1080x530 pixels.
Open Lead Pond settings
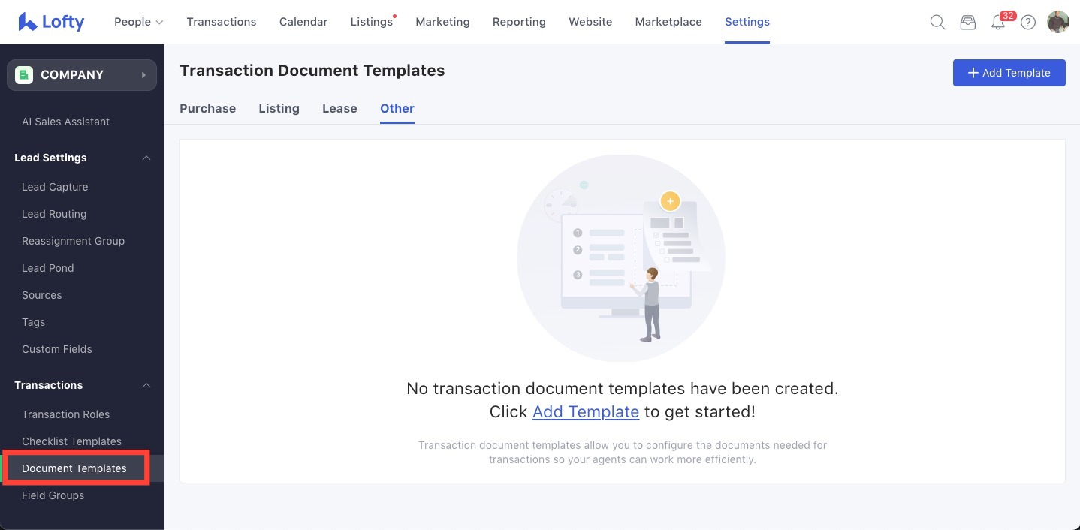click(48, 268)
